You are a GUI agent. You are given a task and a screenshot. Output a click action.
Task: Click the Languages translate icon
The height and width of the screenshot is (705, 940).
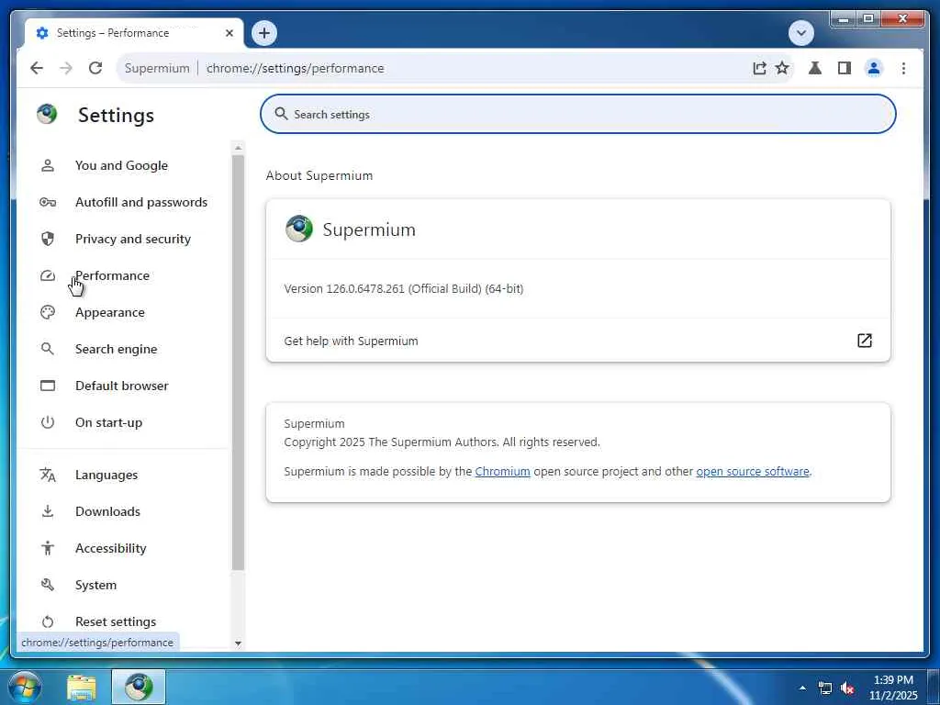pyautogui.click(x=48, y=475)
